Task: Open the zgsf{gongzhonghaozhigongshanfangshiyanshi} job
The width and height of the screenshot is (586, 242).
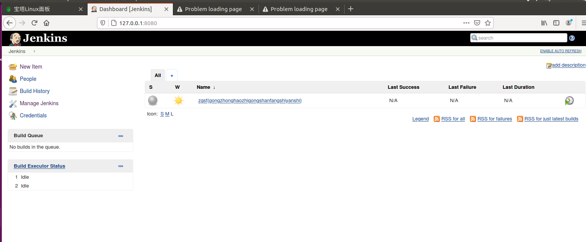Action: [x=250, y=101]
